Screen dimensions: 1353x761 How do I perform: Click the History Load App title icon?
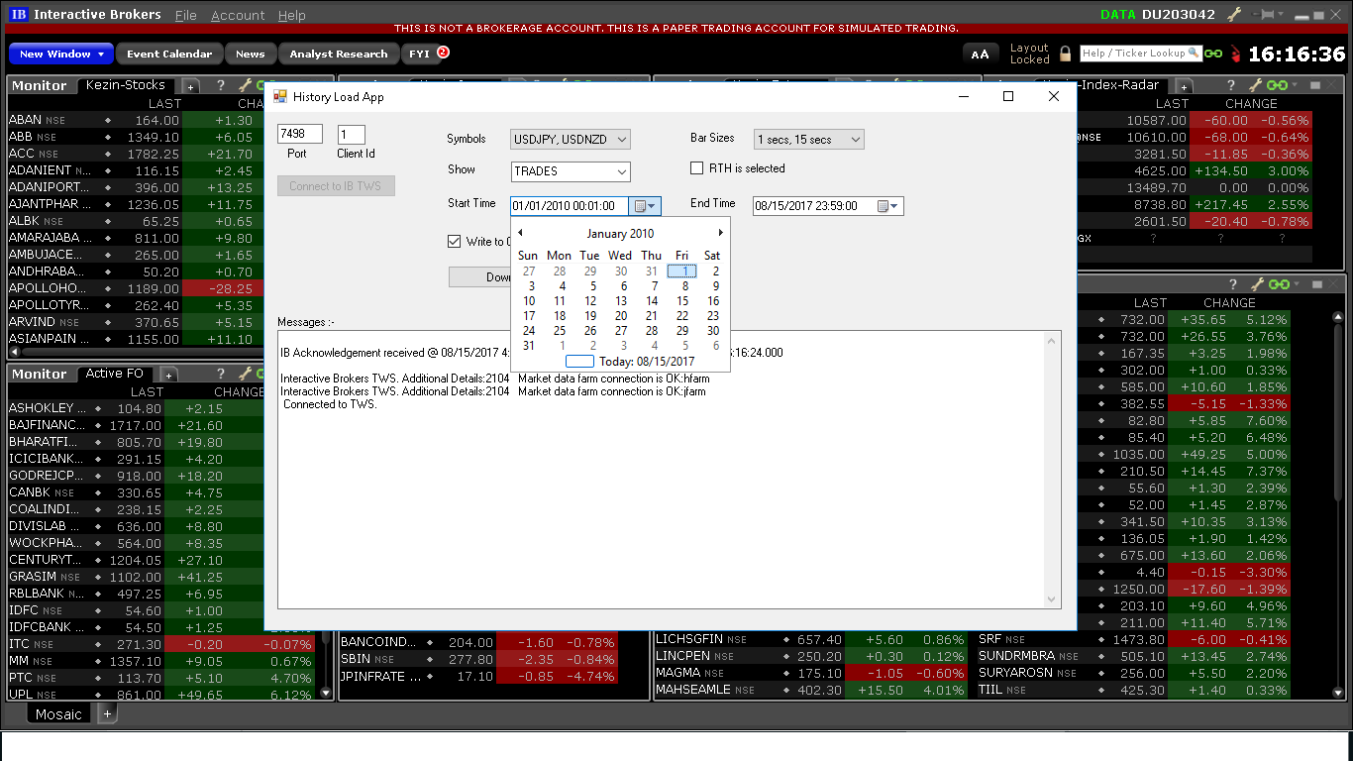280,96
